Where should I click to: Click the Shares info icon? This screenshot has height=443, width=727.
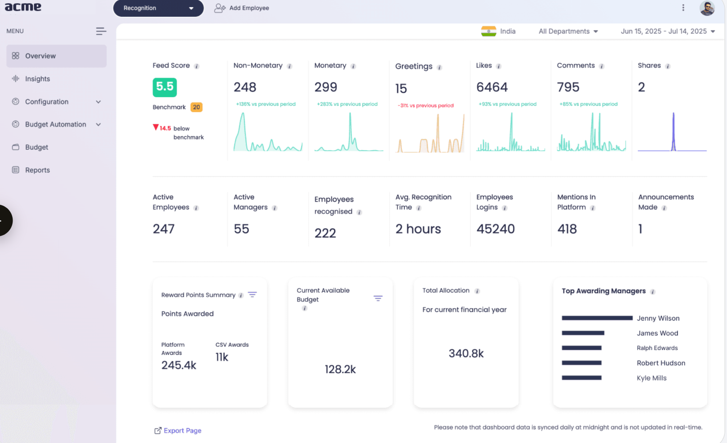click(668, 66)
